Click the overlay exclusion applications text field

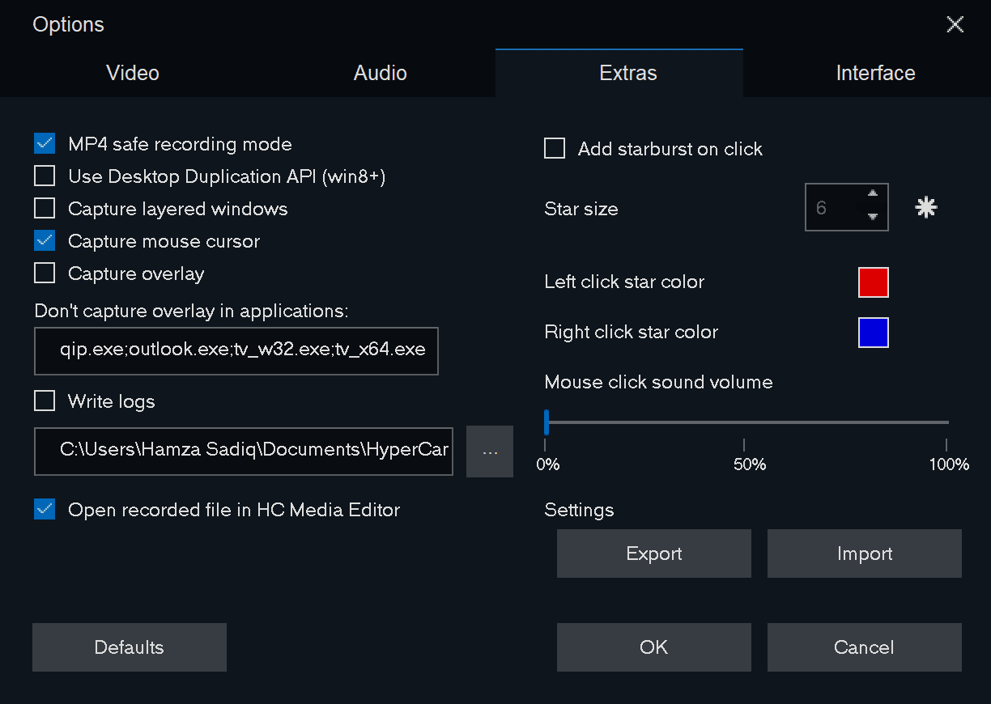coord(236,350)
